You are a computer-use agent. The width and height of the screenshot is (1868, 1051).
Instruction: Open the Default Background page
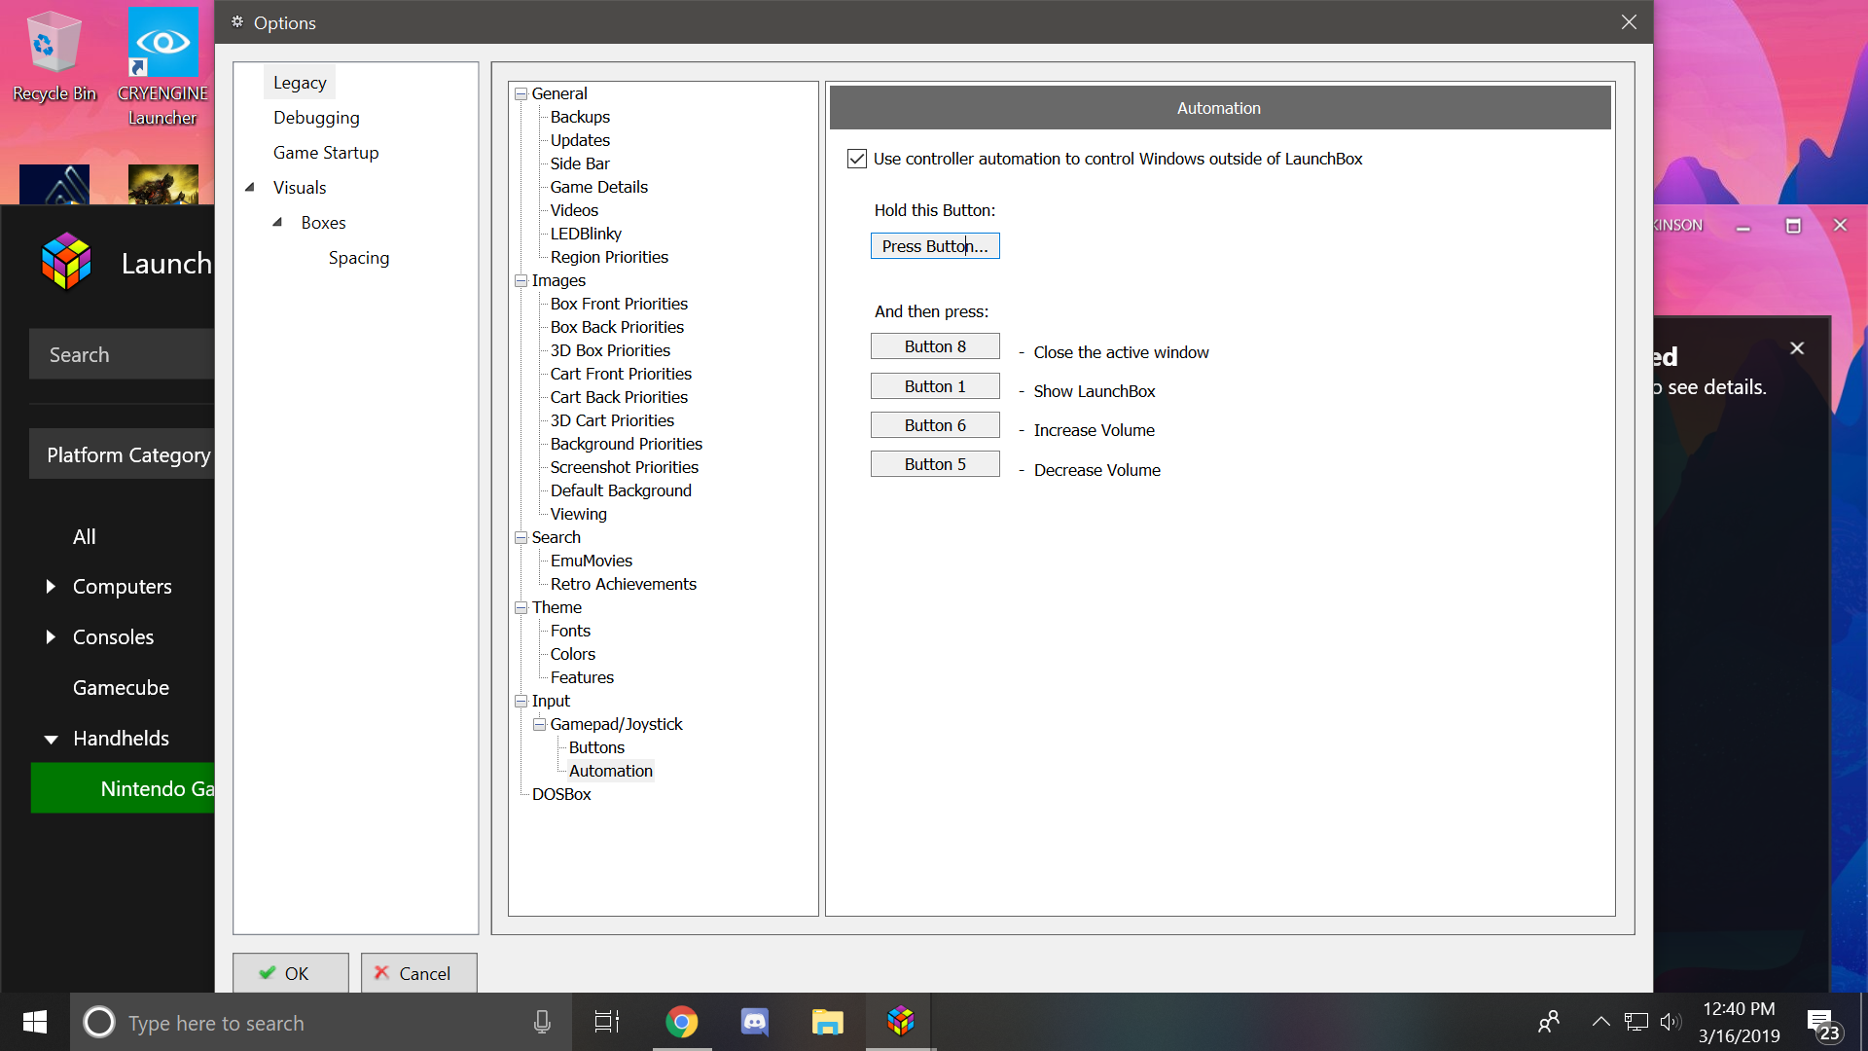621,490
